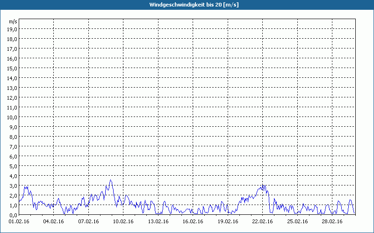The width and height of the screenshot is (374, 233).
Task: Click the 10,0 y-axis label
Action: [12, 117]
